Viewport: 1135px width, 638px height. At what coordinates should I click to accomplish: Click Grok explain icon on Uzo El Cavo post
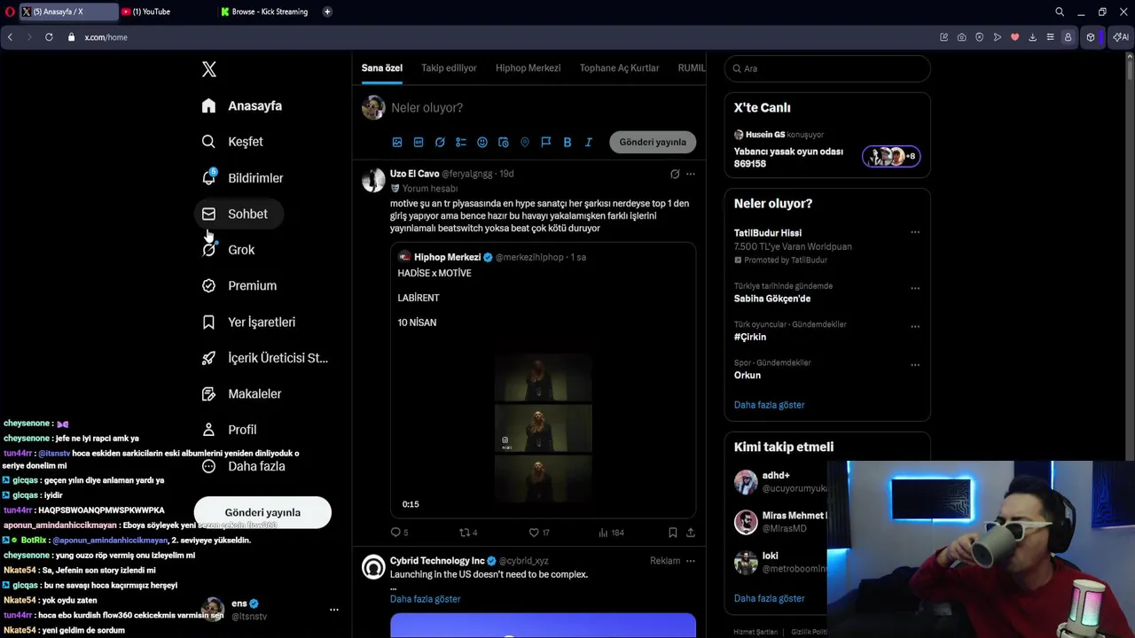pos(675,174)
